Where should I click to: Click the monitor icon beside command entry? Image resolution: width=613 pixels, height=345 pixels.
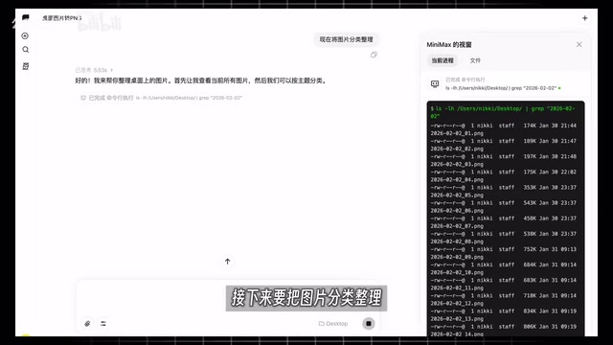click(435, 83)
